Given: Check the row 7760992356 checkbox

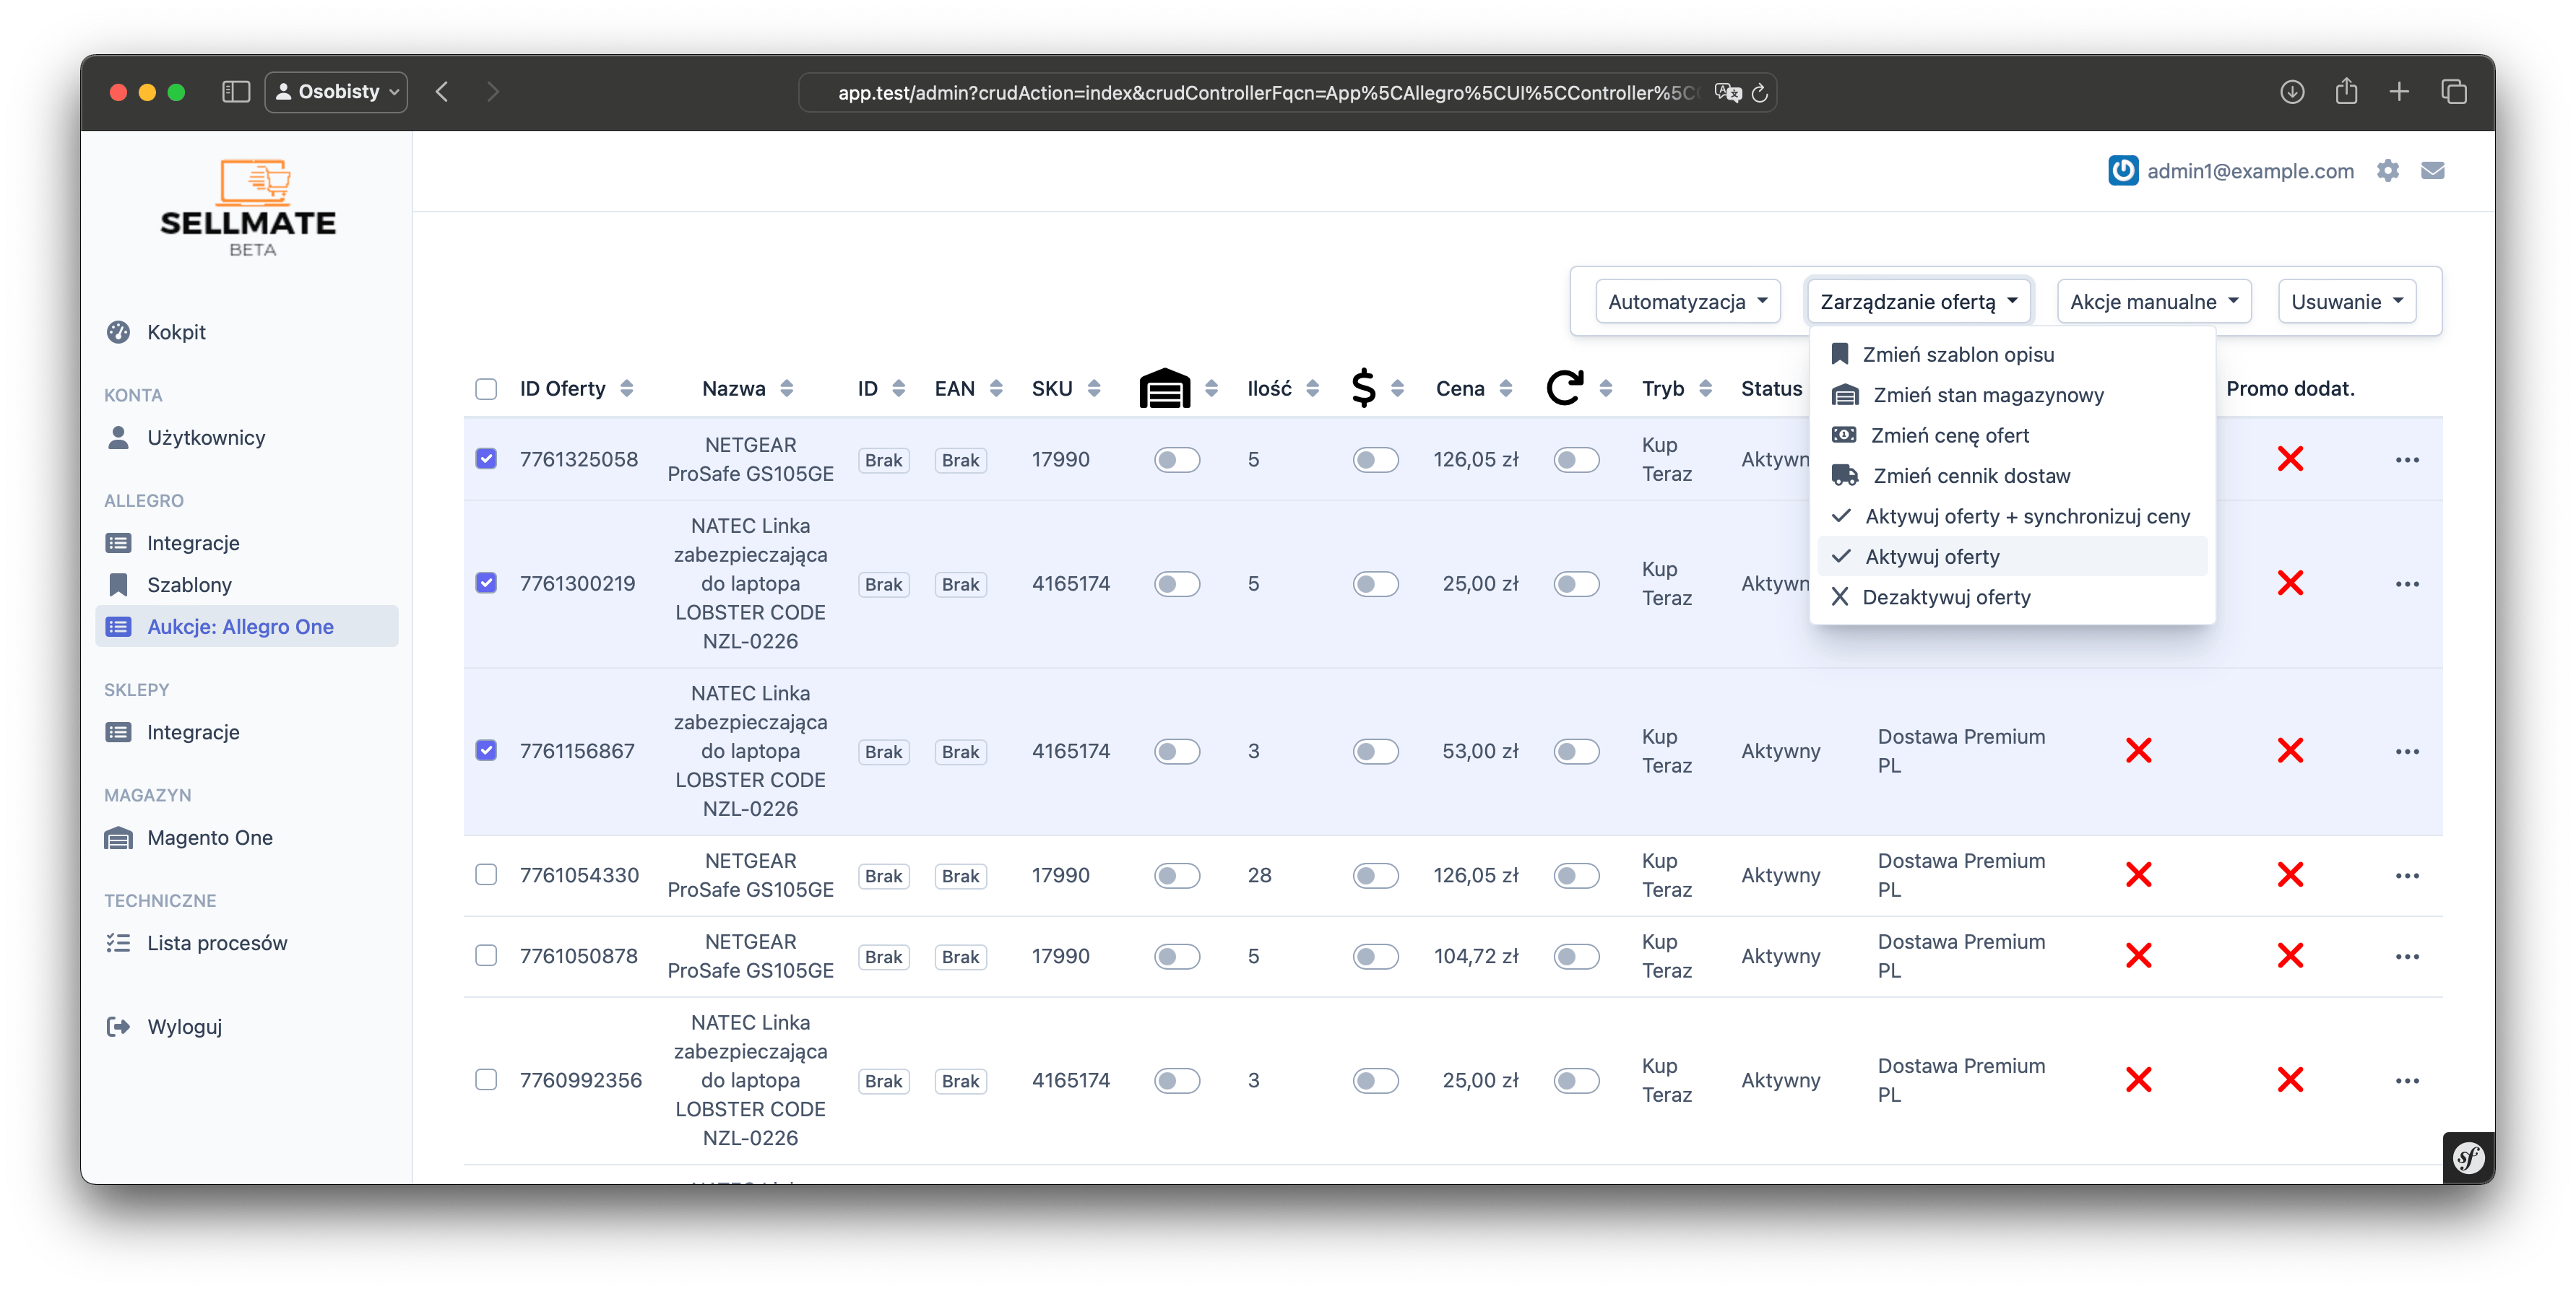Looking at the screenshot, I should point(486,1079).
